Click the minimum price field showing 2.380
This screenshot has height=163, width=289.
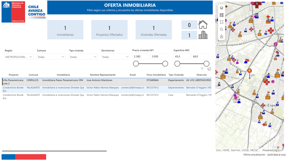tap(141, 56)
